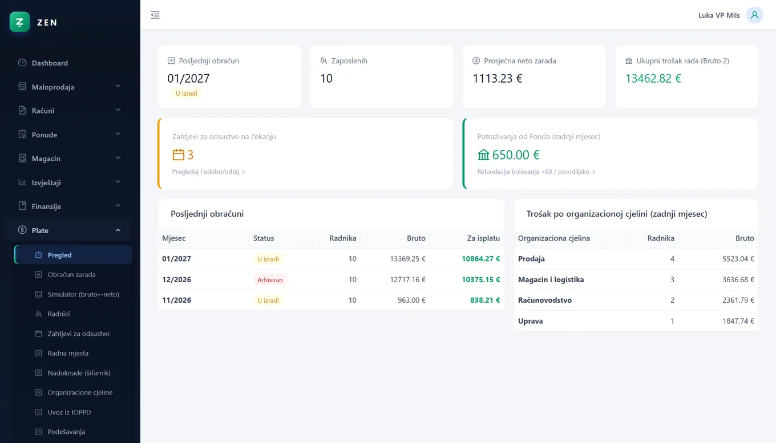
Task: Click the Prodaja organizational unit row
Action: (636, 259)
